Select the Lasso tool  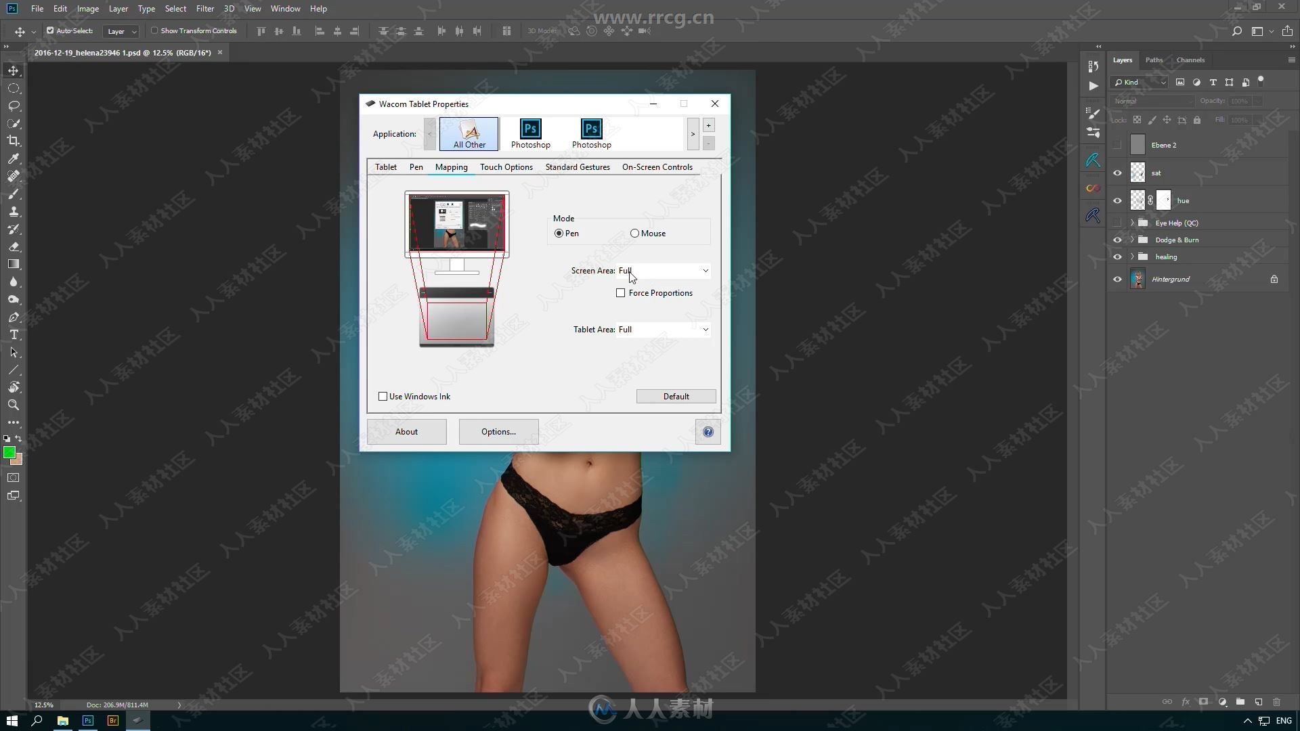coord(12,106)
